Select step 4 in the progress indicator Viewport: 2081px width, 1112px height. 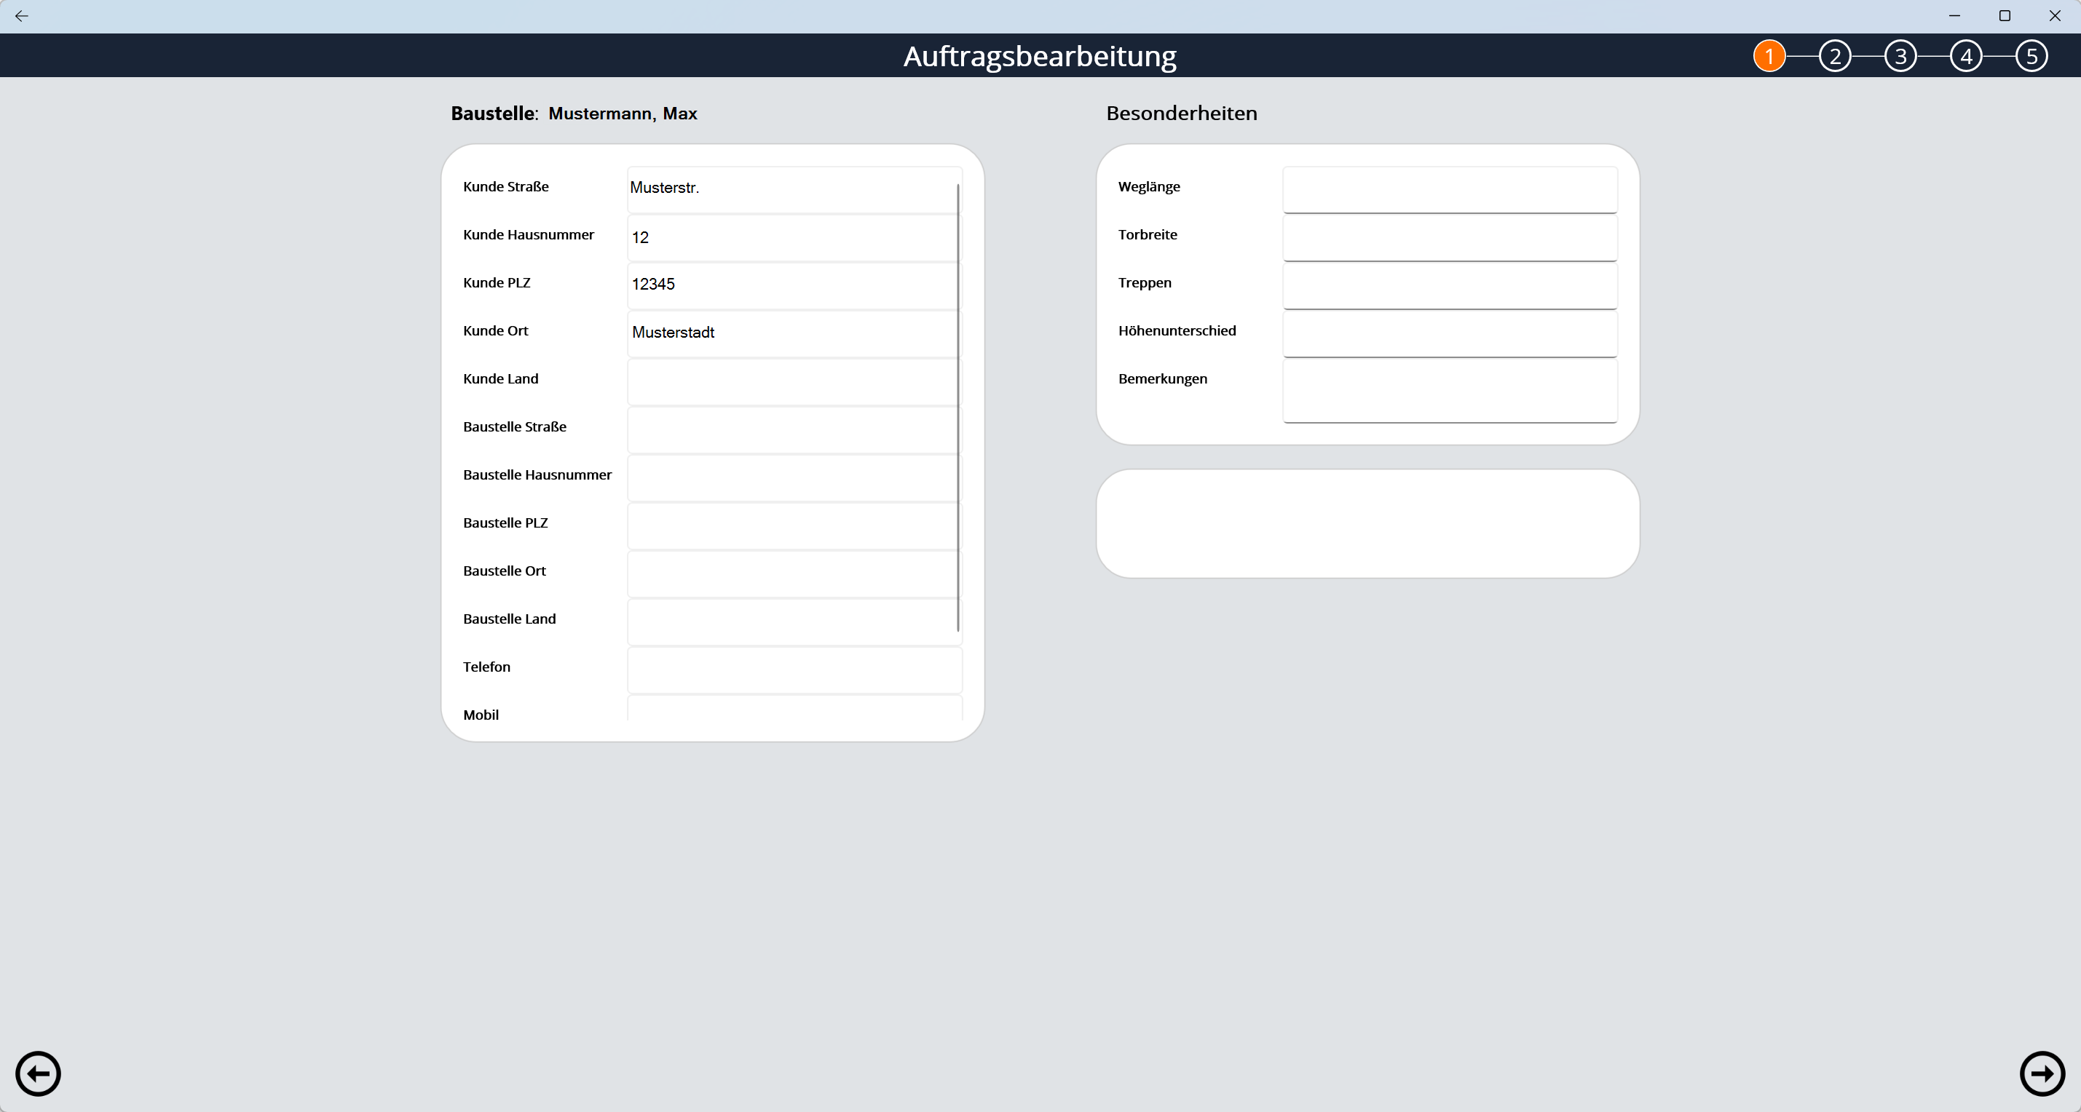(x=1966, y=55)
